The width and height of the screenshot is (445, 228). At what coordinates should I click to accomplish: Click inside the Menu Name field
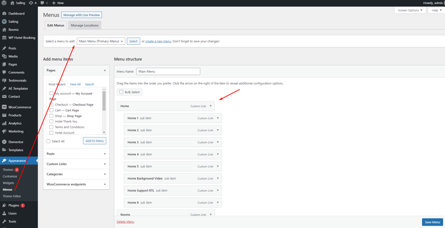[x=168, y=71]
